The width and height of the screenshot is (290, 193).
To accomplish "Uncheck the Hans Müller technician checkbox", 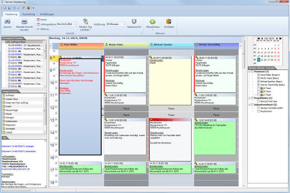I will pos(259,75).
